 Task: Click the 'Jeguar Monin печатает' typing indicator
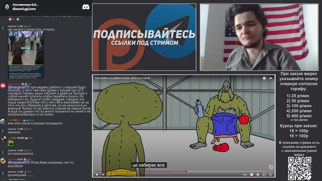click(x=17, y=179)
